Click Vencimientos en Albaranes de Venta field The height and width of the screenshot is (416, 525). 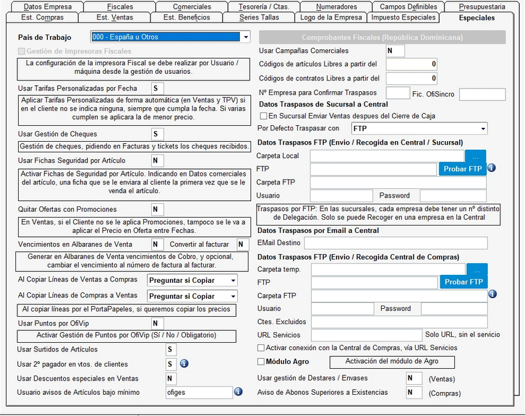157,244
